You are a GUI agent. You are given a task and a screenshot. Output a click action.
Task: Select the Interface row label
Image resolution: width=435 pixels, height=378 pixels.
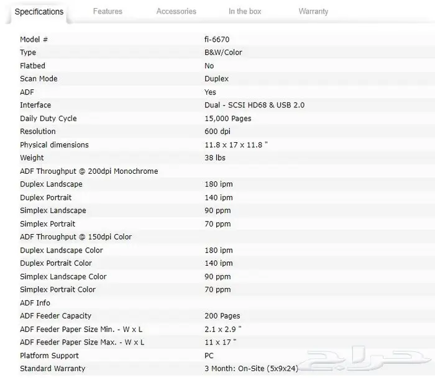point(35,106)
